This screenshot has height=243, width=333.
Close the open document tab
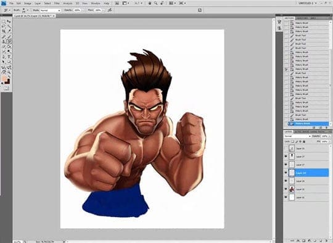(54, 16)
